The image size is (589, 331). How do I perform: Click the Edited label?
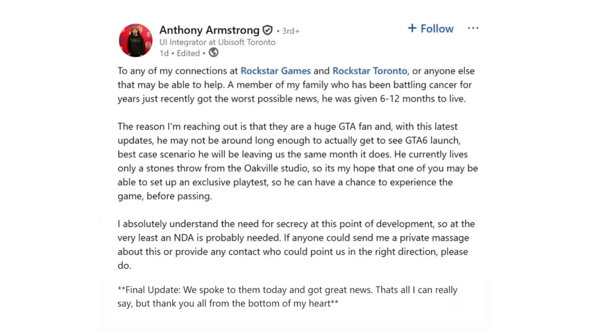click(188, 53)
